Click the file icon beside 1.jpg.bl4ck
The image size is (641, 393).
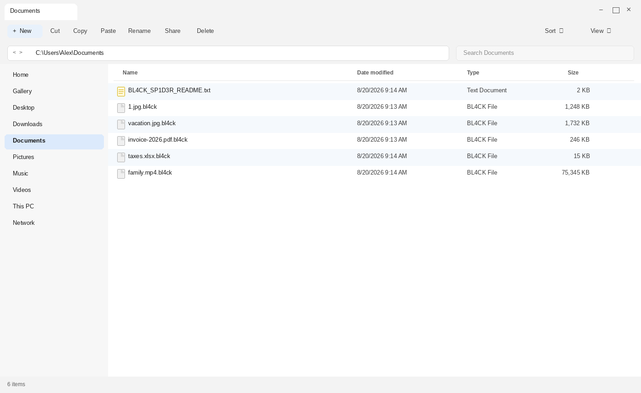[x=121, y=108]
